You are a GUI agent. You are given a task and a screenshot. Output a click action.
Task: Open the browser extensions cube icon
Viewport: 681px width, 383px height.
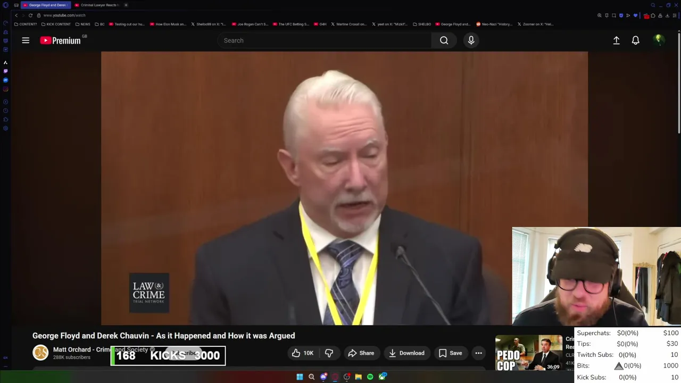(653, 15)
